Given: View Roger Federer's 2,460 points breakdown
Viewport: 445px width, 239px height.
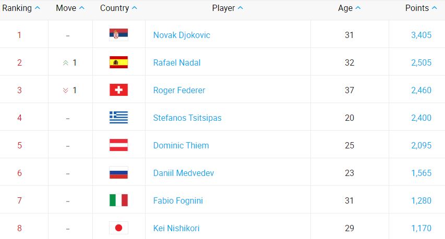Looking at the screenshot, I should (421, 90).
